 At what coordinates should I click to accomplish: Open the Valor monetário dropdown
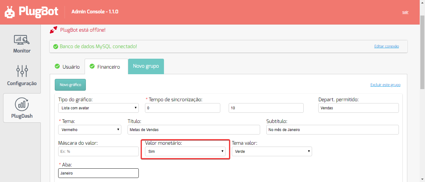(x=185, y=151)
